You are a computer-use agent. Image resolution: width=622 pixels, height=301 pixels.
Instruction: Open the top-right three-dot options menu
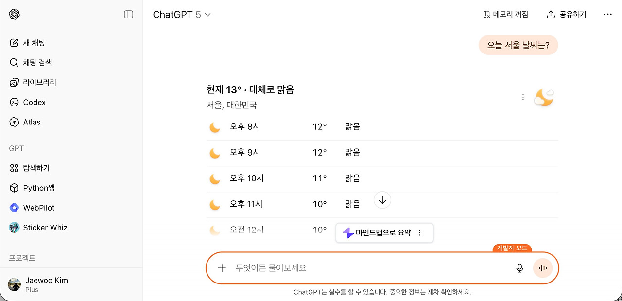tap(607, 15)
